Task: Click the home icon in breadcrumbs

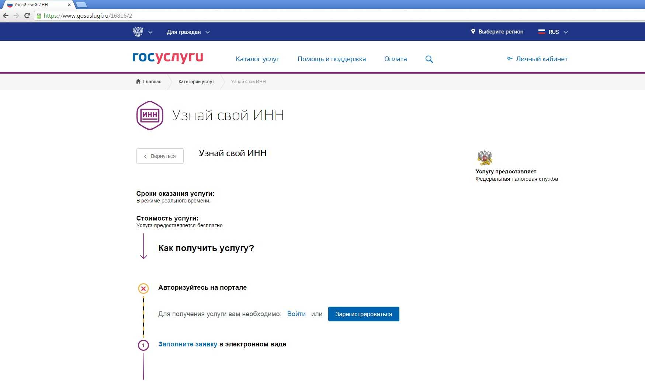Action: [x=138, y=81]
